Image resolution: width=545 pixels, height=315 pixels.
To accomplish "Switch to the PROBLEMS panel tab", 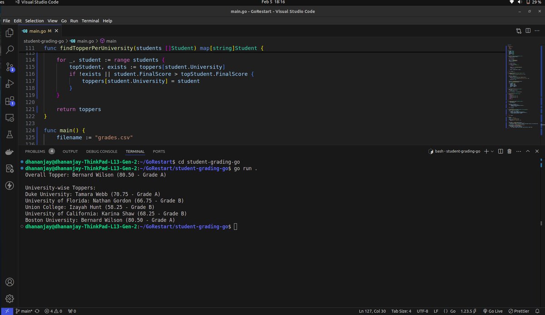I will click(x=35, y=151).
